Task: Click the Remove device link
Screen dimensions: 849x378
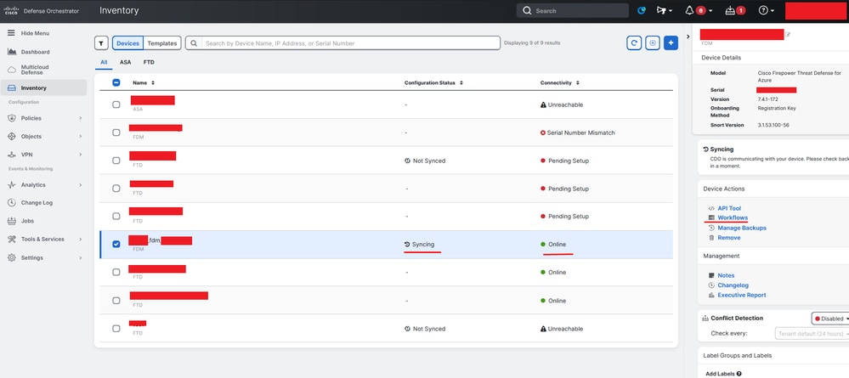Action: [x=729, y=238]
